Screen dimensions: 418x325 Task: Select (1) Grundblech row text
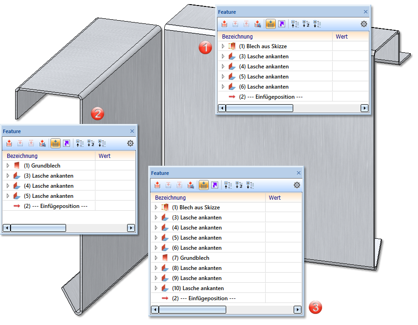coord(42,166)
